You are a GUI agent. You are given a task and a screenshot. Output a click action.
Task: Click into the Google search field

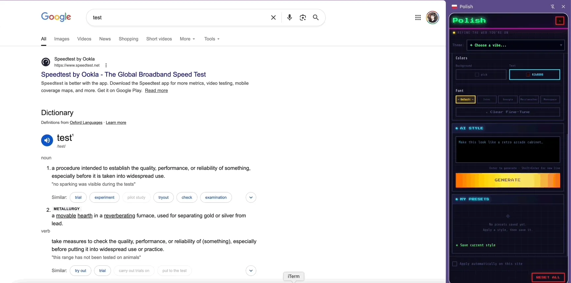[x=178, y=17]
